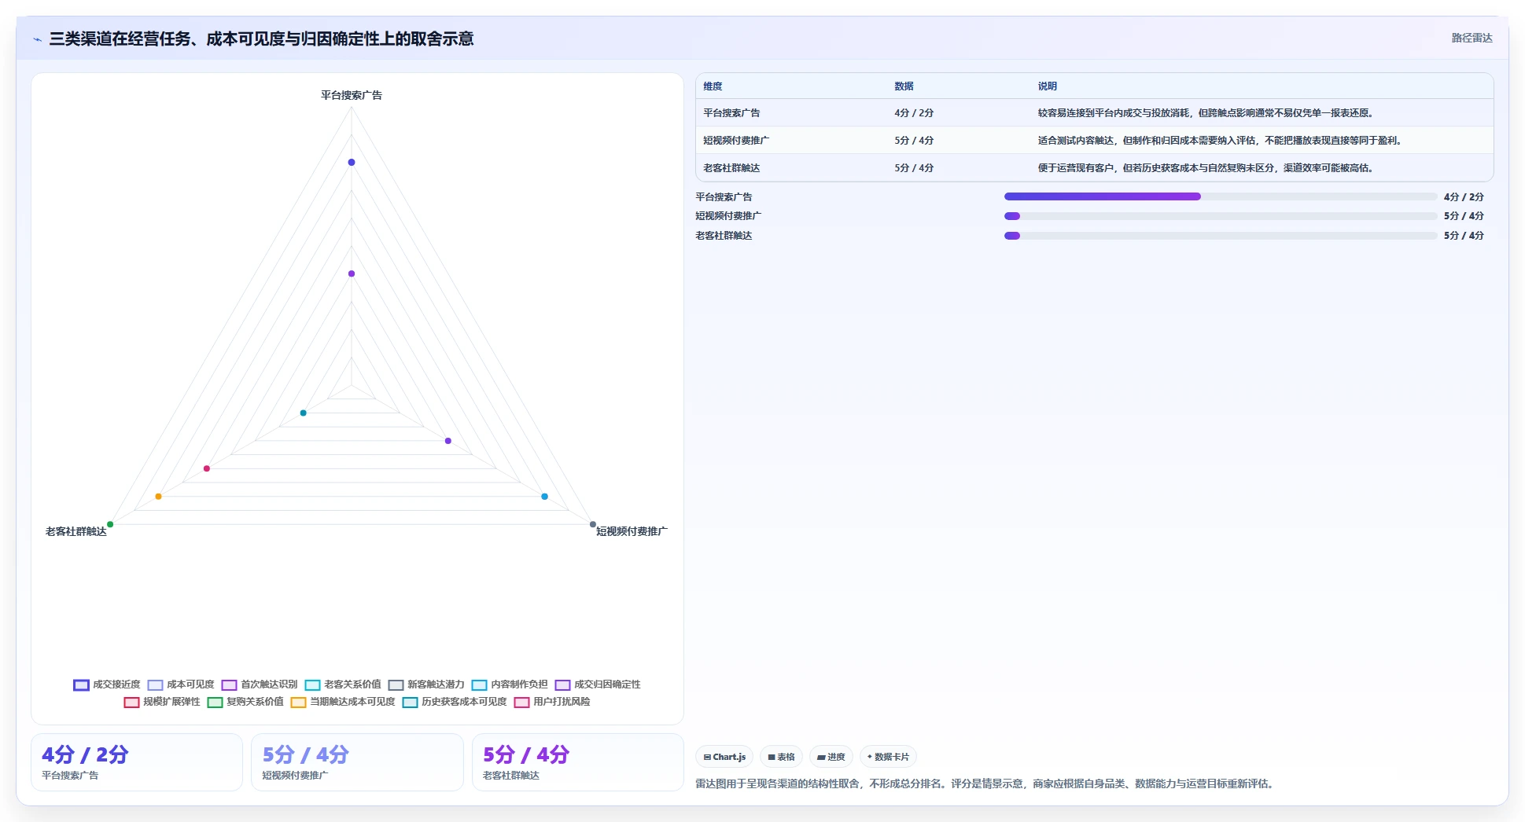Click the 进度 chip
Viewport: 1525px width, 822px height.
pyautogui.click(x=831, y=757)
